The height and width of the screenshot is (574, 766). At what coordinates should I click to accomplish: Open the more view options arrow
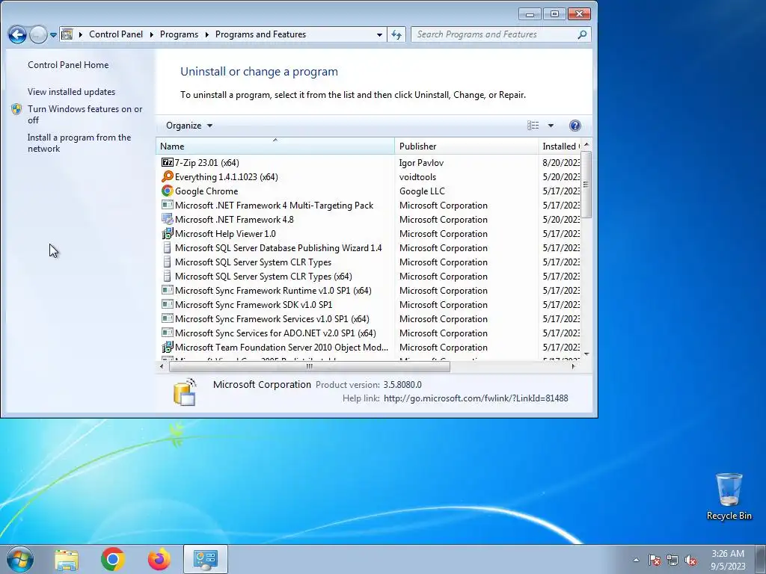click(551, 126)
